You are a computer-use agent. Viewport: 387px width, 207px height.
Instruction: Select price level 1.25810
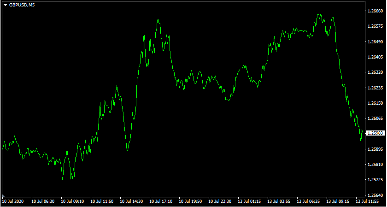point(375,165)
